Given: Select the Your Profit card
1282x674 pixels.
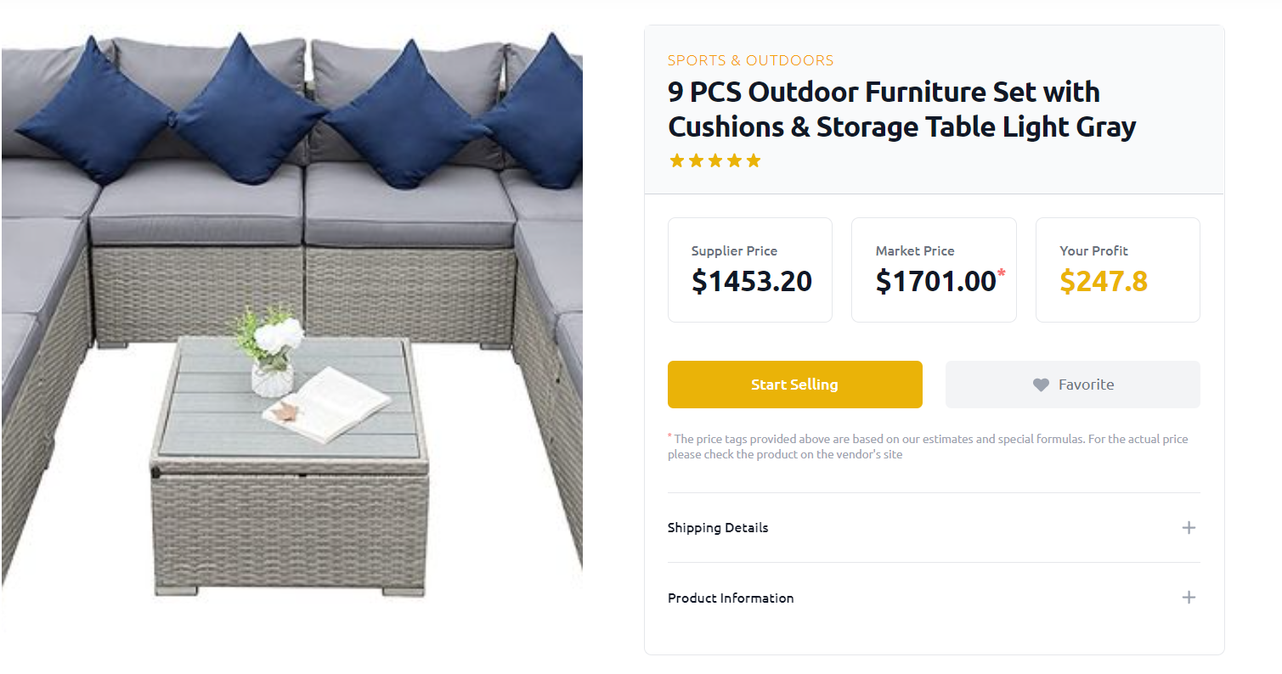Looking at the screenshot, I should (1117, 270).
